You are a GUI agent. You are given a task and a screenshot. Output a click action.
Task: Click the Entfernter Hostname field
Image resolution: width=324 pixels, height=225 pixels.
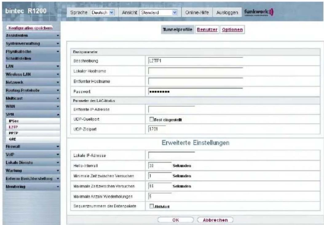point(196,81)
